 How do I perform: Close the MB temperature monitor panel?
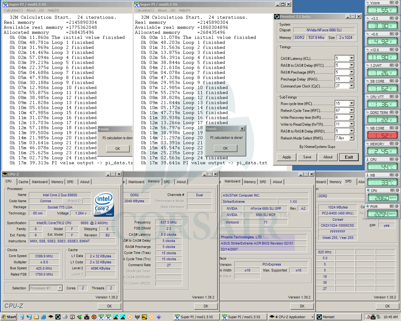click(x=397, y=175)
